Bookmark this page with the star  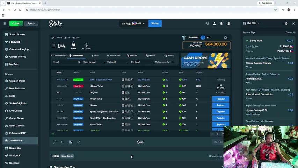click(x=275, y=10)
